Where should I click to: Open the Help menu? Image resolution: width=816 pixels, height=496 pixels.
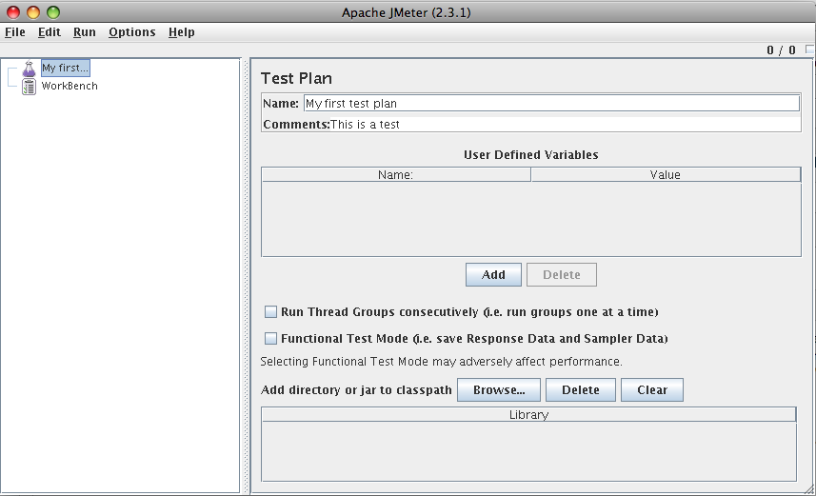(182, 32)
